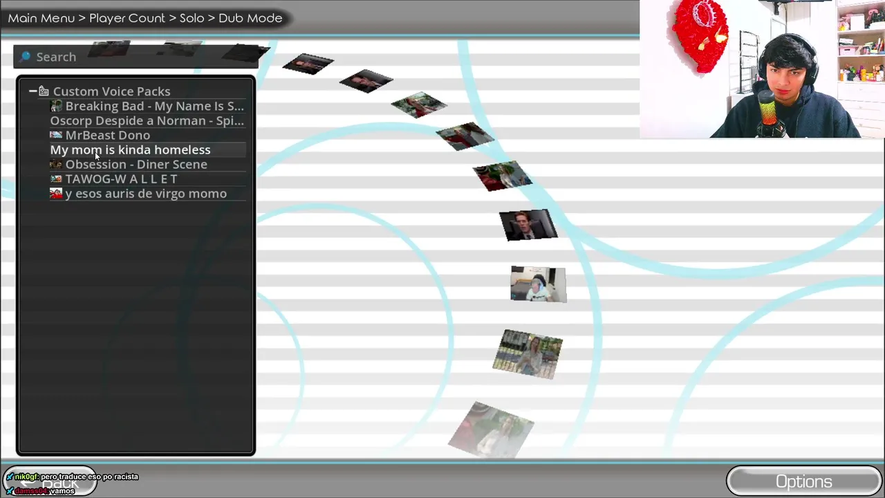Focus the Search input field
The width and height of the screenshot is (885, 498).
pyautogui.click(x=136, y=57)
